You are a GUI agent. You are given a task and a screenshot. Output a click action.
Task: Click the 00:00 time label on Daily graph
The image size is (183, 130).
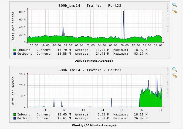point(79,45)
